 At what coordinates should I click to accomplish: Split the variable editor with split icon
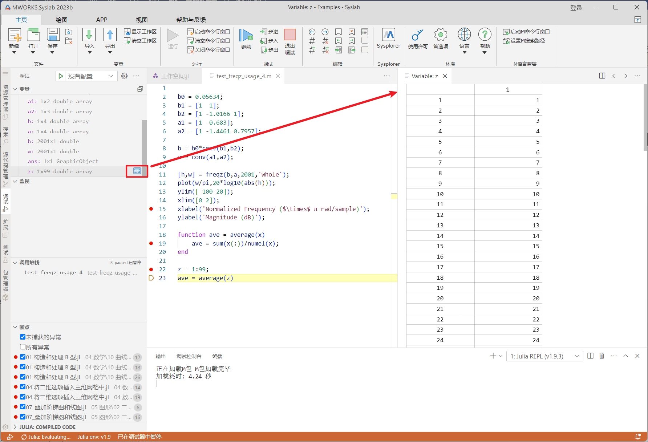coord(602,76)
